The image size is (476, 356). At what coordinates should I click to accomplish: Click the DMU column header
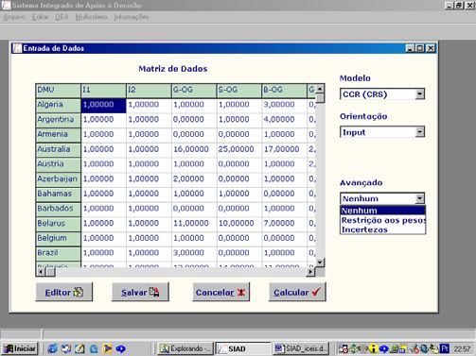[59, 91]
